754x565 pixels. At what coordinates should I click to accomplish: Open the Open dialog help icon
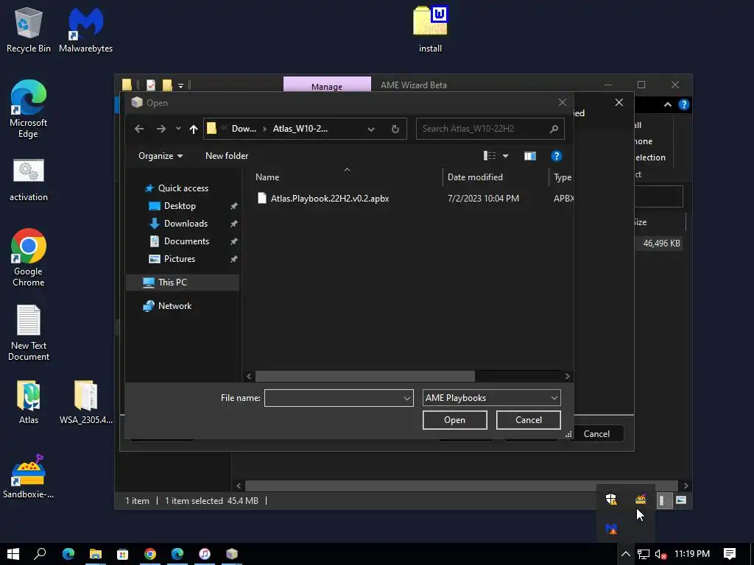[x=557, y=156]
